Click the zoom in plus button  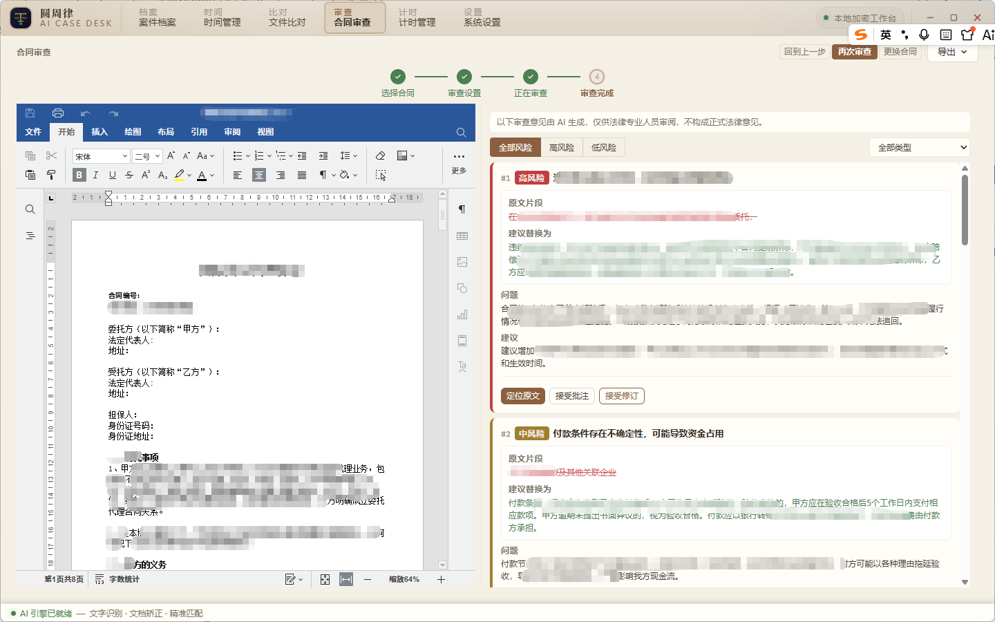441,579
